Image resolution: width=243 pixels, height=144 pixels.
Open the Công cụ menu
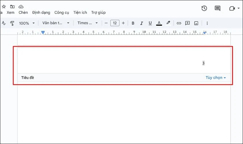(62, 13)
